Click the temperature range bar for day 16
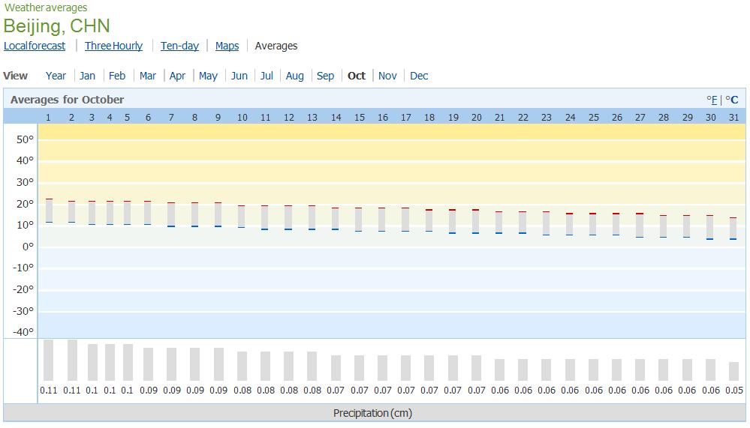Viewport: 750px width, 428px height. click(381, 220)
